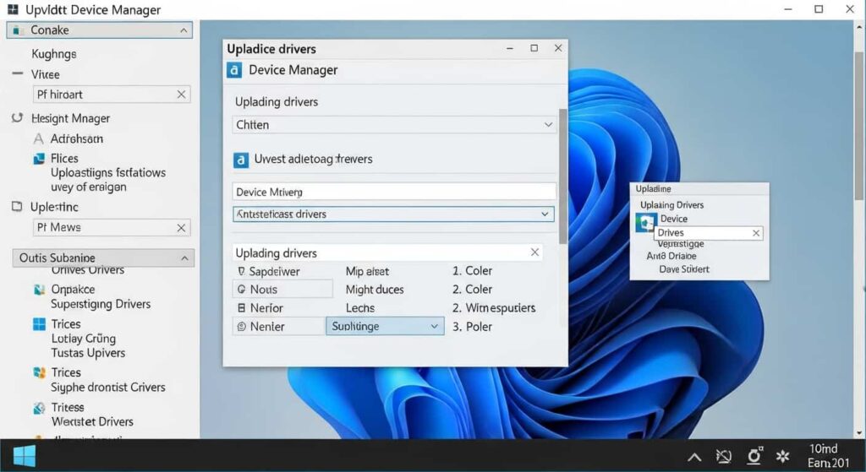The height and width of the screenshot is (472, 866).
Task: Click the Onpakce icon
Action: [39, 290]
